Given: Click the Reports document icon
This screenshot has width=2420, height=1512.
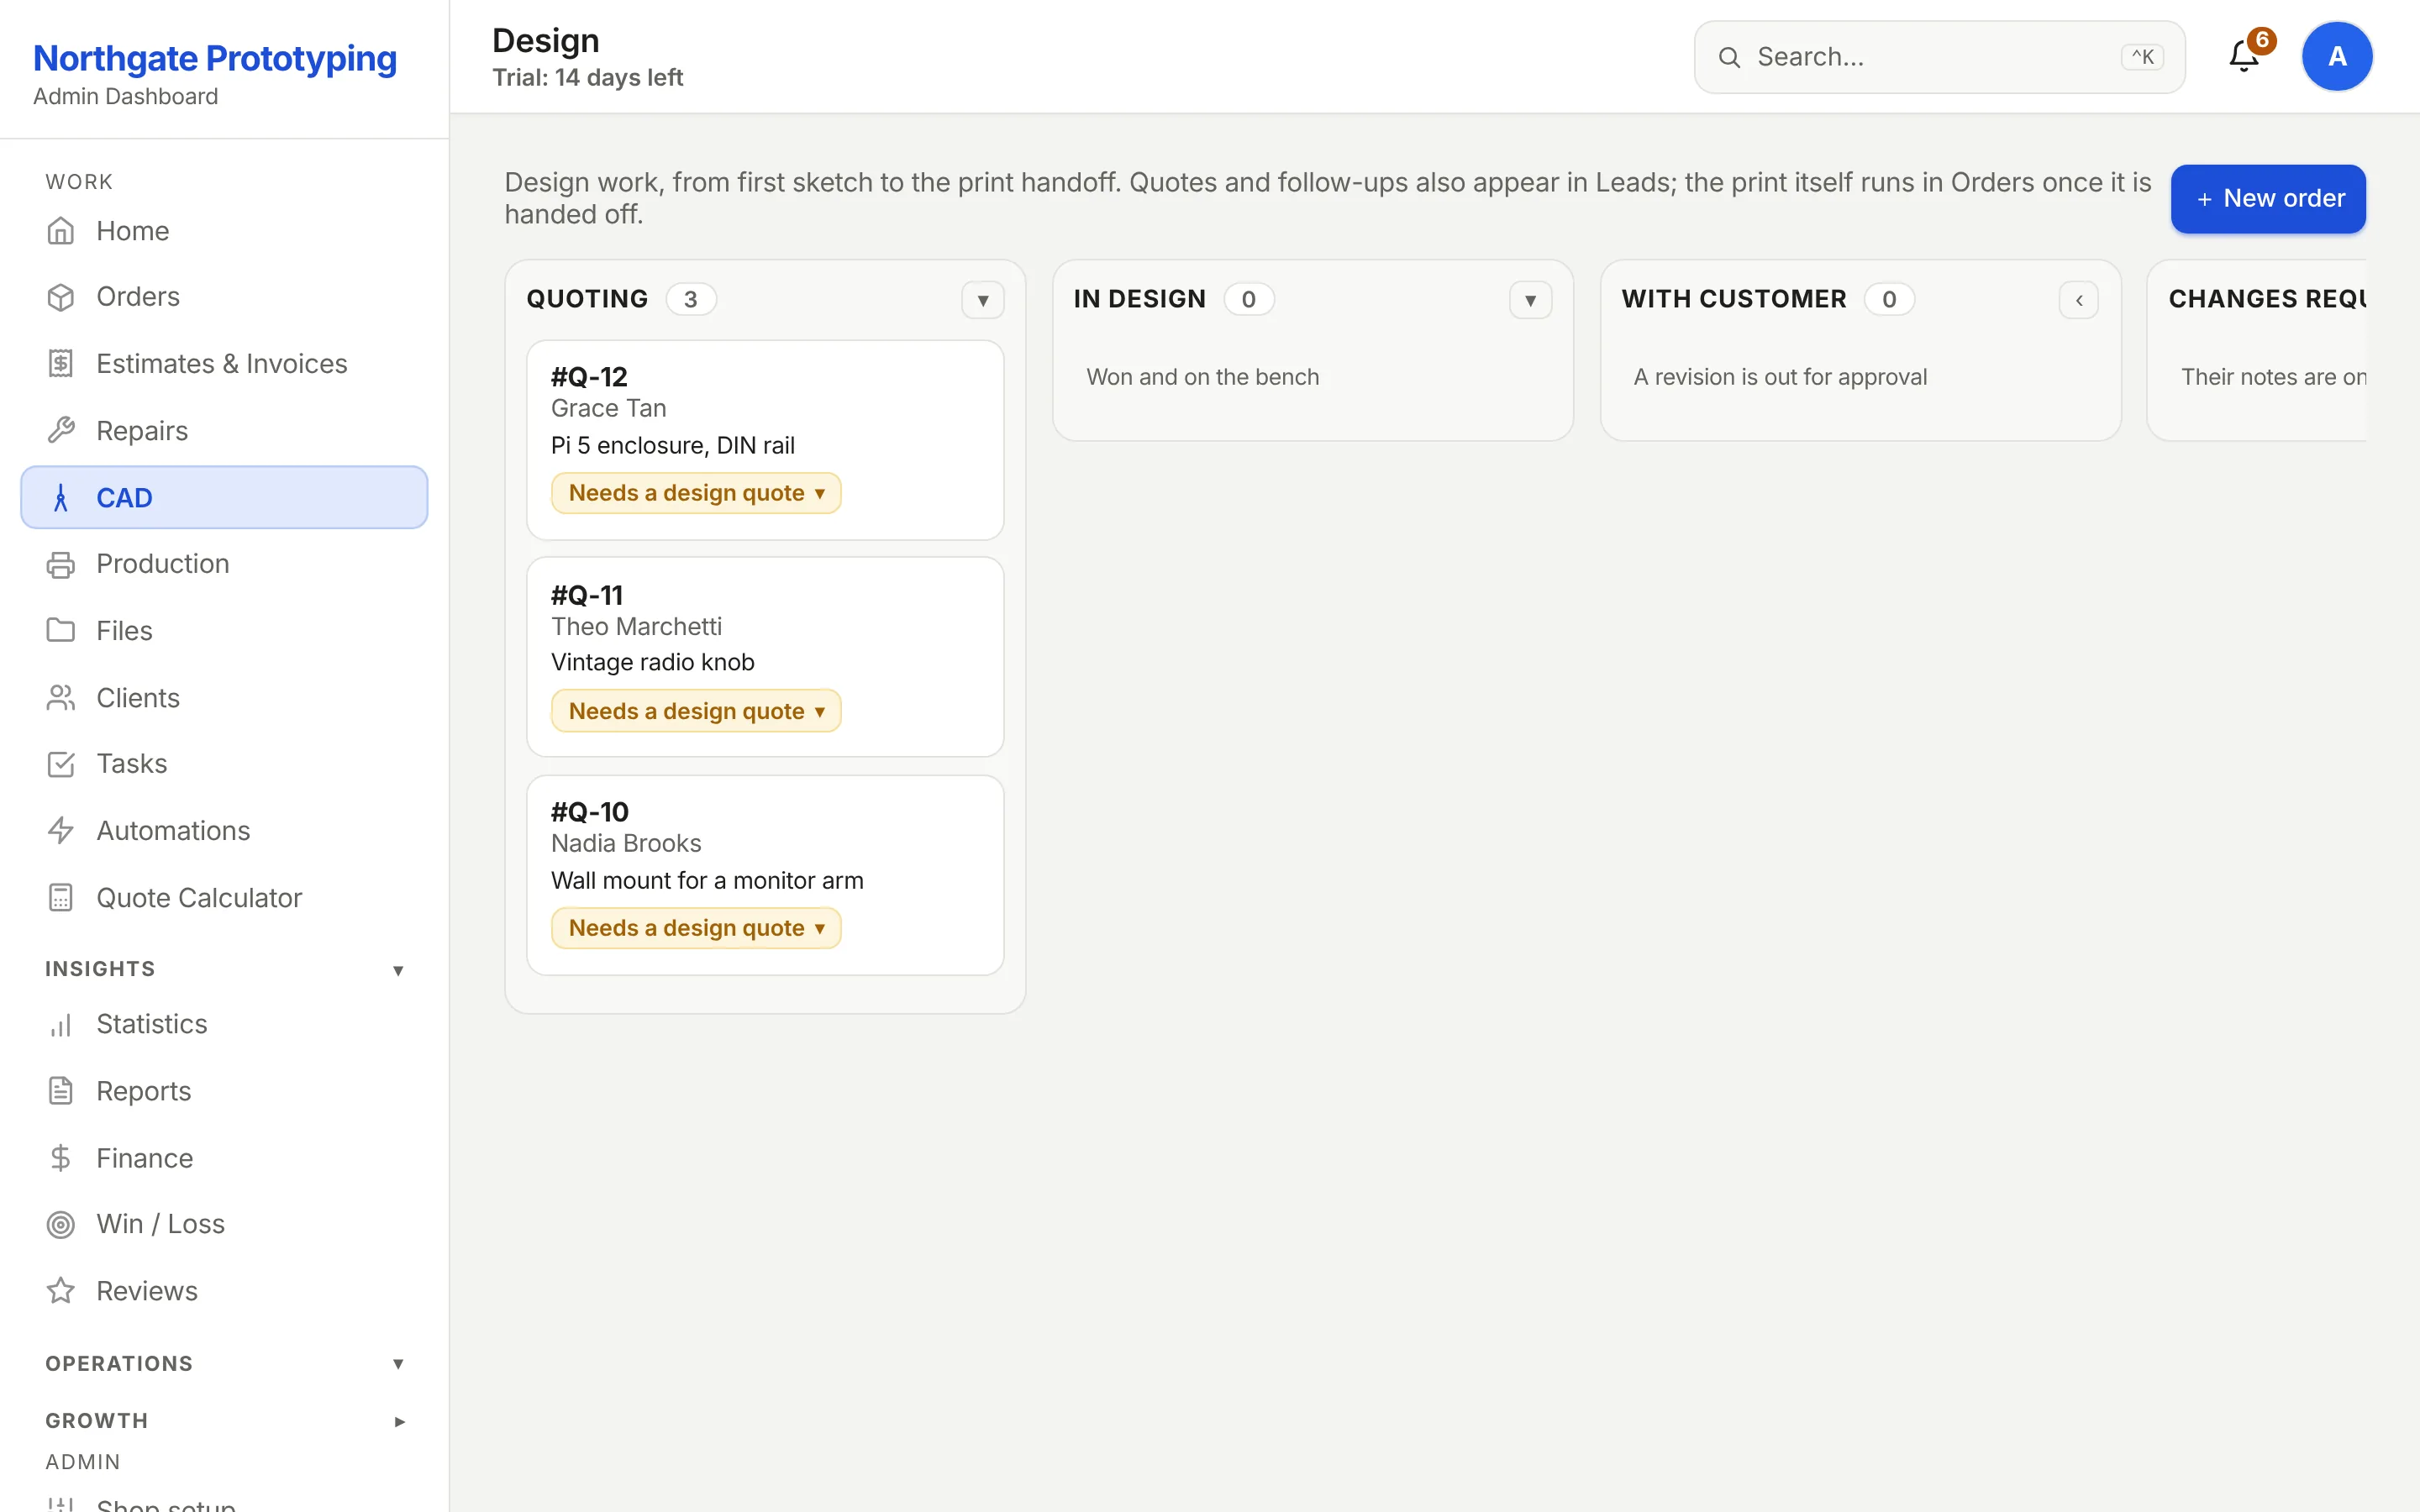Looking at the screenshot, I should click(61, 1091).
